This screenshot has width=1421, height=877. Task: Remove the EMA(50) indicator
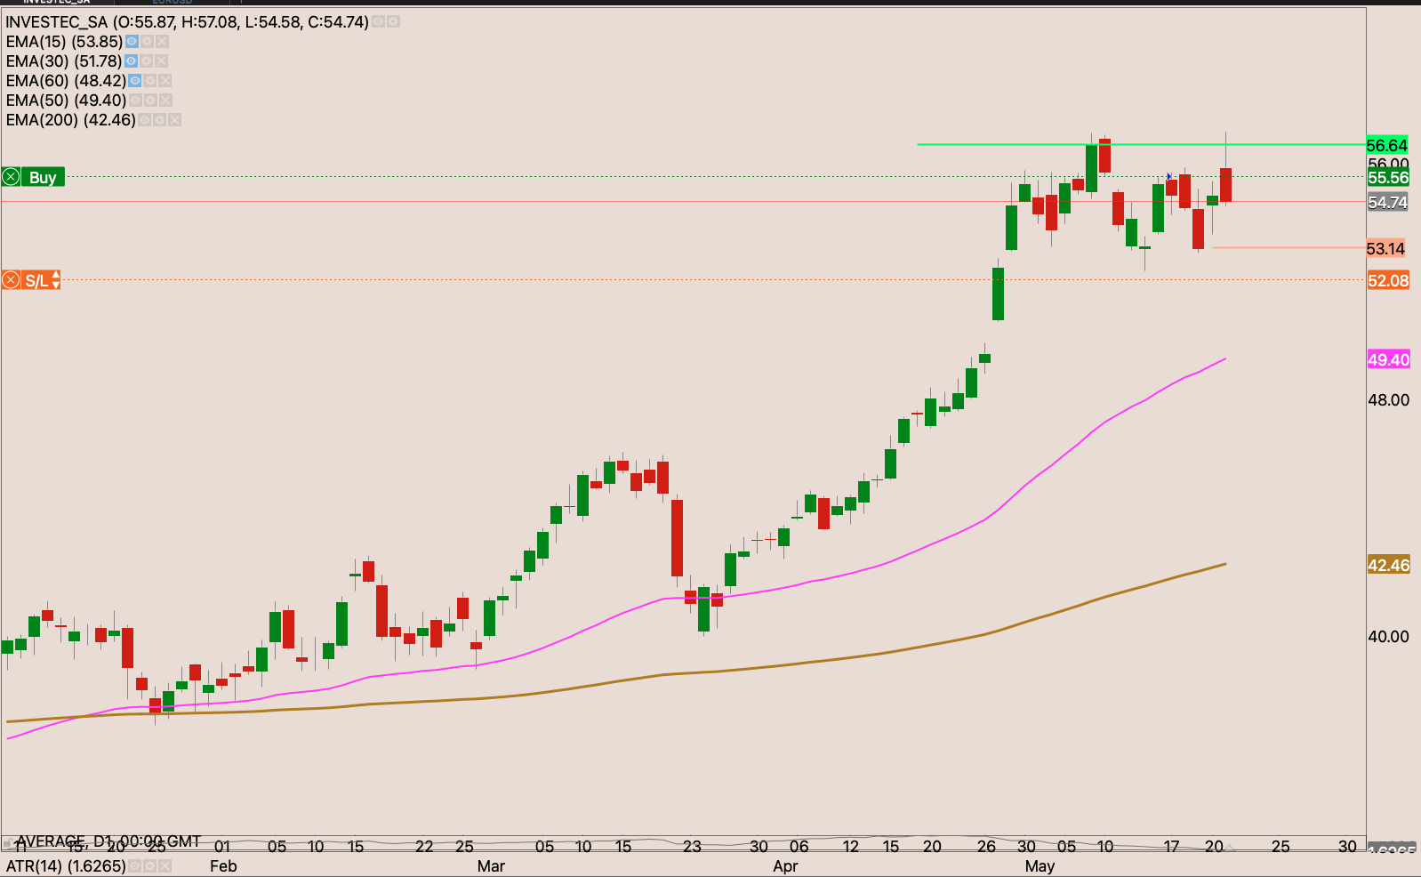(x=165, y=101)
